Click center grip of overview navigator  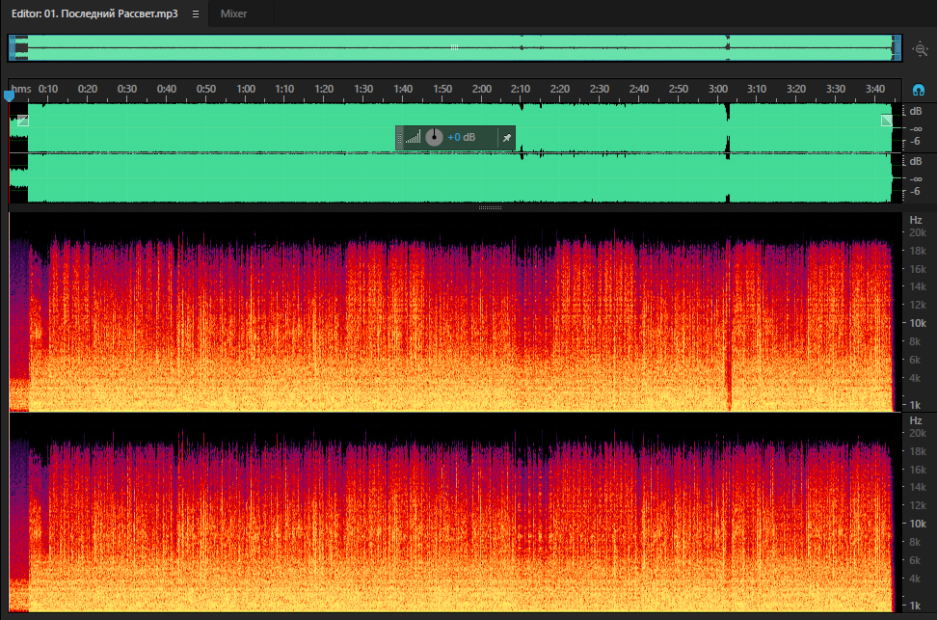point(454,47)
